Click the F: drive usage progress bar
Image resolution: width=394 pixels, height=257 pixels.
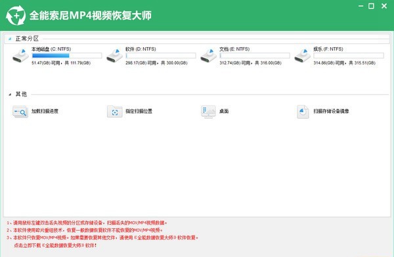349,56
